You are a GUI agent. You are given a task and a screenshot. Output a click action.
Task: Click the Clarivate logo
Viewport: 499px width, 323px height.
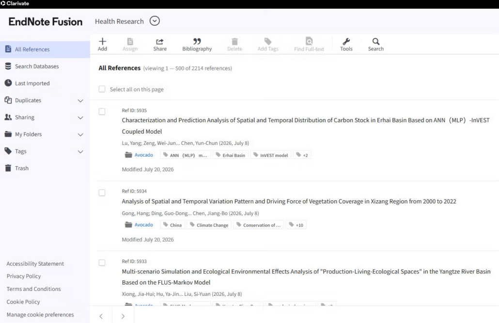[15, 3]
